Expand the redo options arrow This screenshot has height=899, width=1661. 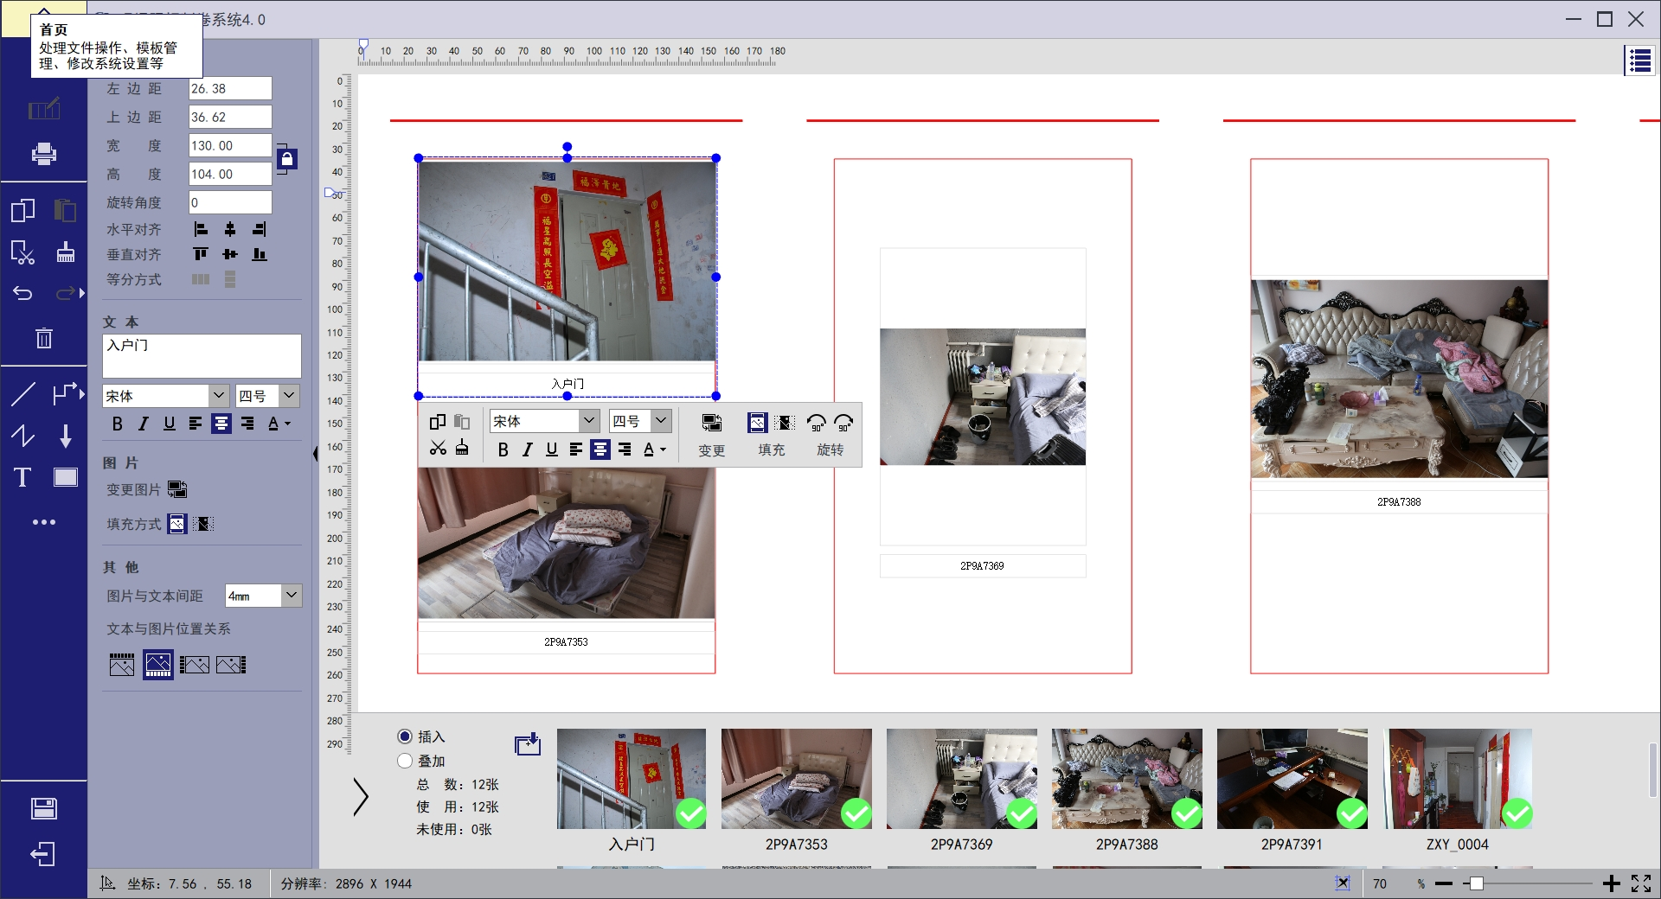pyautogui.click(x=82, y=293)
